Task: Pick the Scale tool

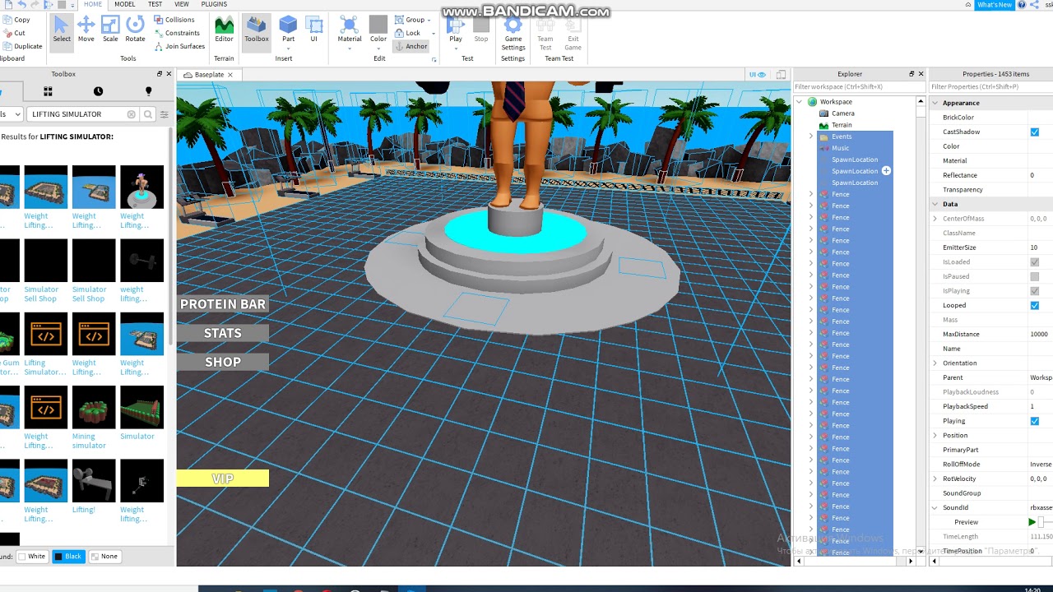Action: coord(110,30)
